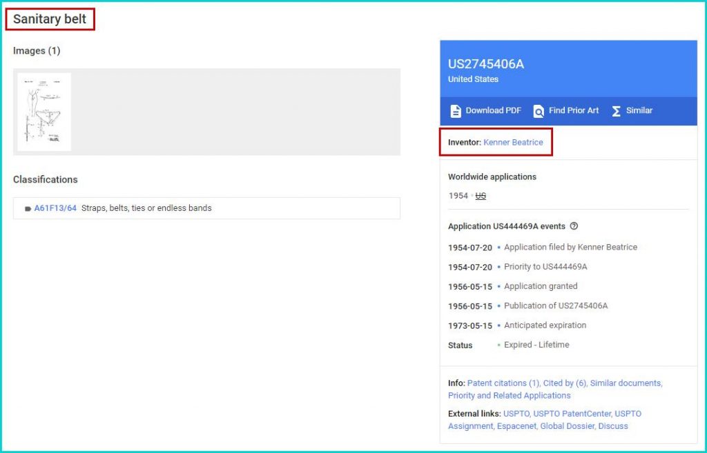
Task: Click the Images (1) heading
Action: coord(37,51)
